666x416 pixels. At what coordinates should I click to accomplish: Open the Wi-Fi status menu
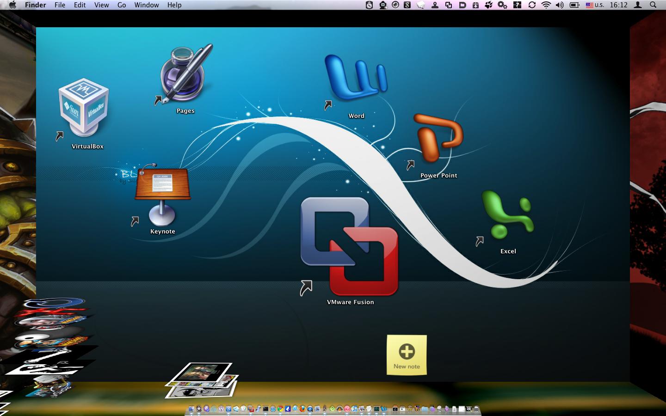coord(546,5)
